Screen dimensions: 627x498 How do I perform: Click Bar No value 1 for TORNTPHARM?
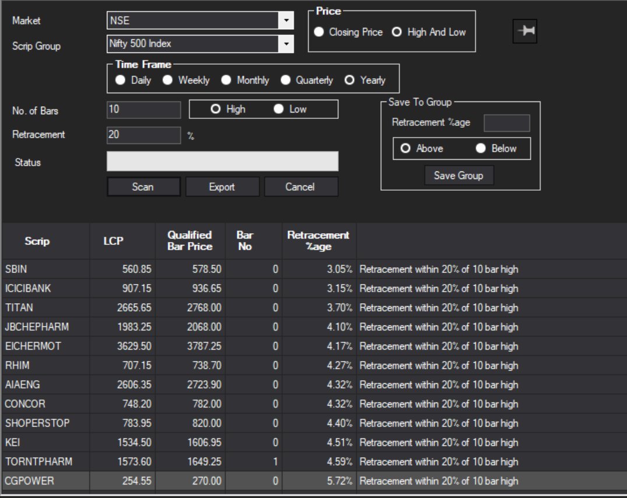(275, 462)
